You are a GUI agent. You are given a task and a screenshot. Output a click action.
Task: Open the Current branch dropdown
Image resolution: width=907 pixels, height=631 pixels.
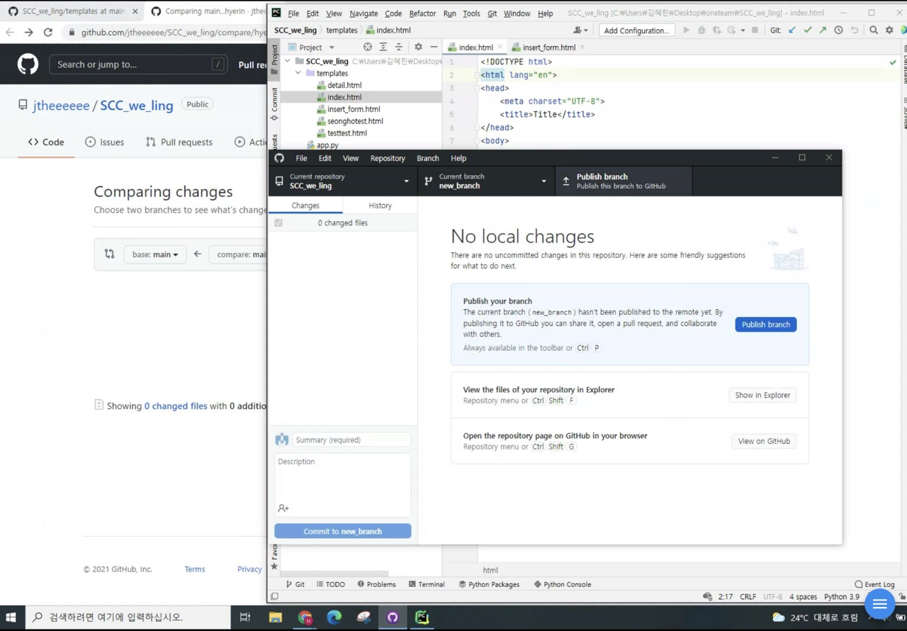click(487, 182)
